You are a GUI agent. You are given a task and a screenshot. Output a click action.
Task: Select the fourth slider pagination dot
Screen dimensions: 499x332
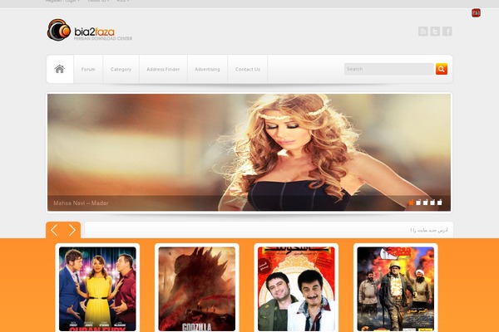click(432, 203)
